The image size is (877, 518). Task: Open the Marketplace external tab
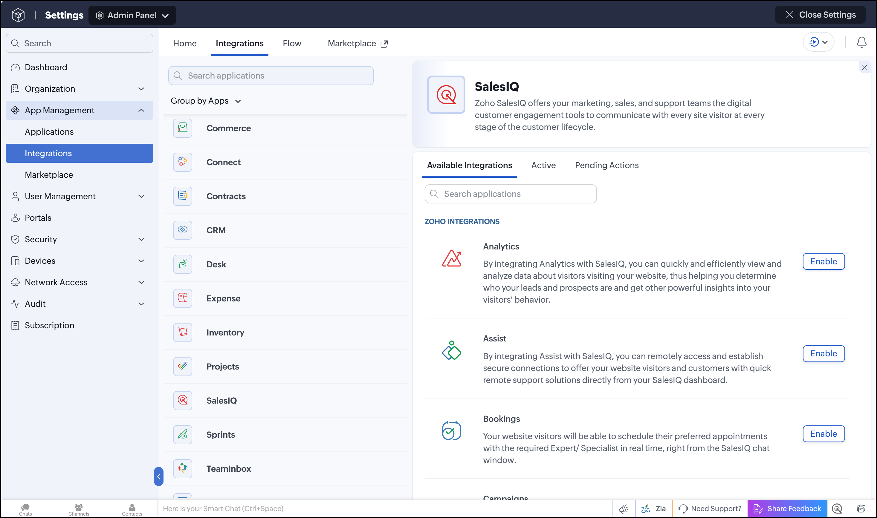click(358, 43)
